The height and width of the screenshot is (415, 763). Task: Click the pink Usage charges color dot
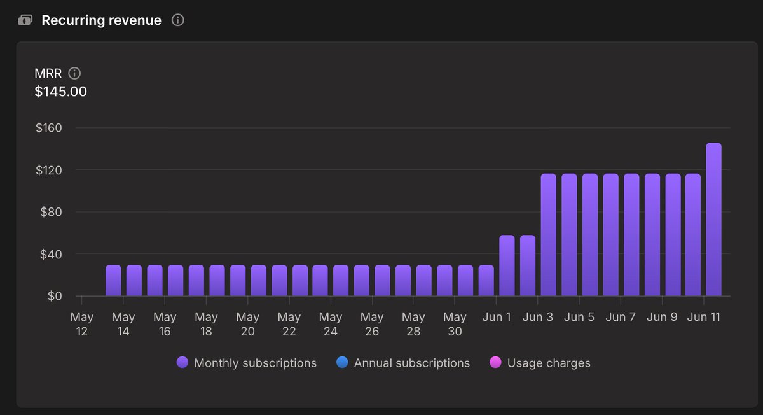tap(495, 363)
